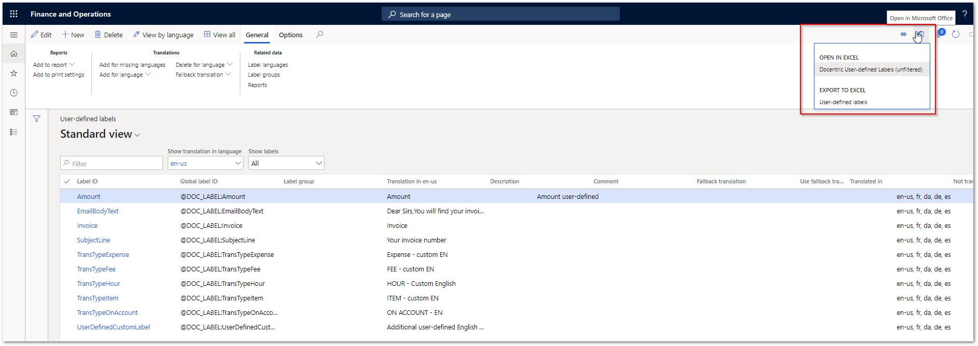Open Reports under Related data
Image resolution: width=978 pixels, height=346 pixels.
tap(257, 85)
